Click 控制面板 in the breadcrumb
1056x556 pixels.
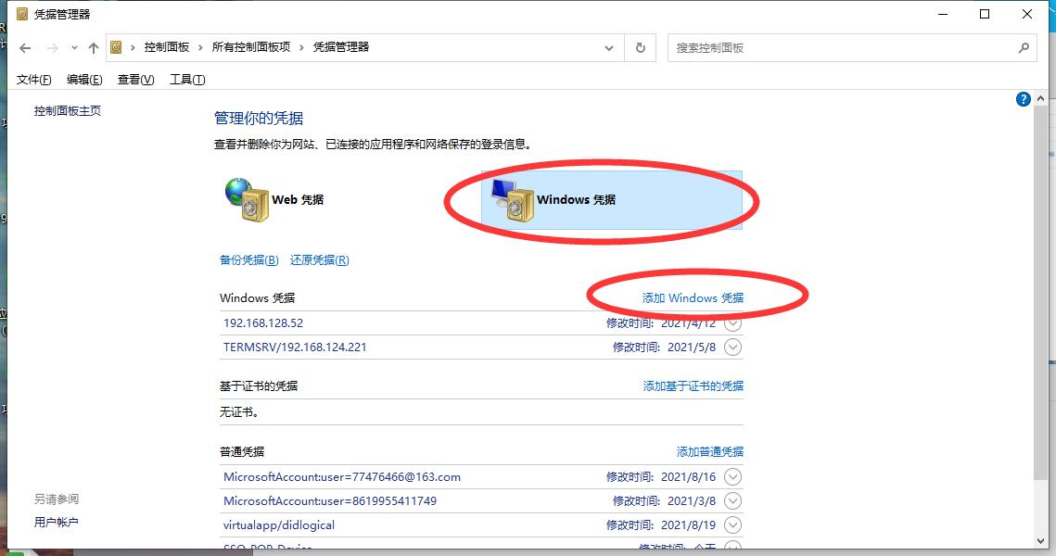coord(166,47)
